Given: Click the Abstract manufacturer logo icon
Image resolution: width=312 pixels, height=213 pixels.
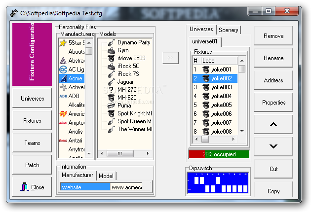Looking at the screenshot, I should coord(63,61).
